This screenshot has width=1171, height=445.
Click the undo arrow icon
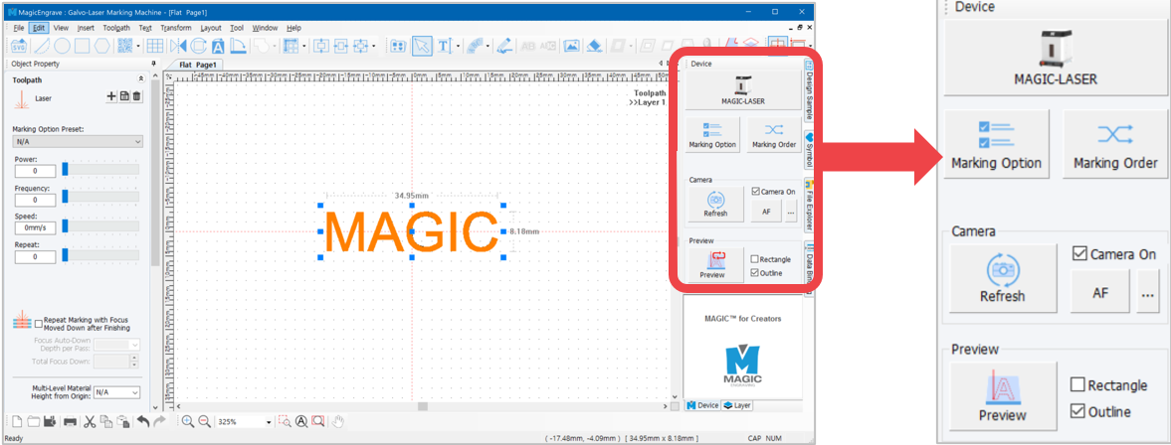point(142,422)
